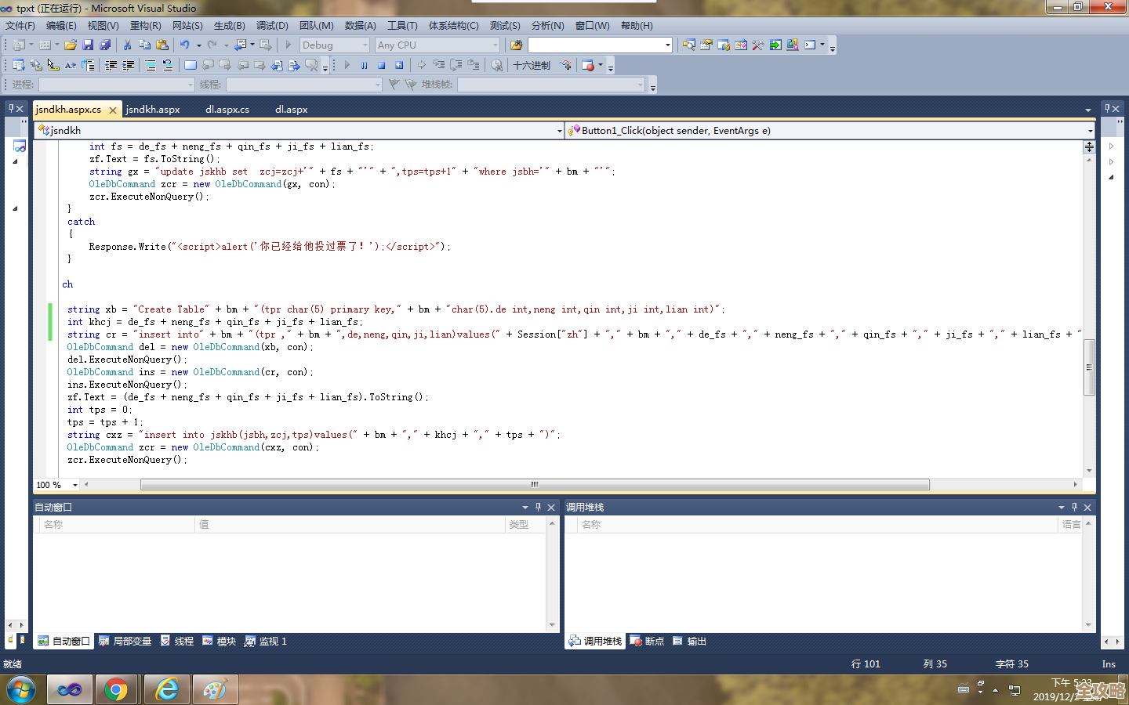The image size is (1129, 705).
Task: Open the 调试(D) menu
Action: point(272,25)
